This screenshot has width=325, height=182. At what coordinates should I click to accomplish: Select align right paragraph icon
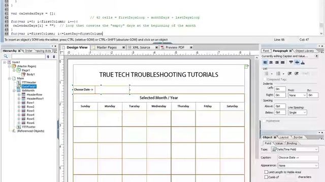pos(277,62)
